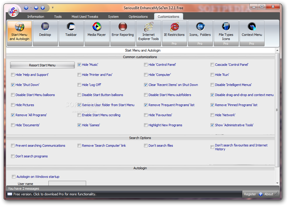Open the Start Menu and Autologin section
288x206 pixels.
click(x=20, y=33)
